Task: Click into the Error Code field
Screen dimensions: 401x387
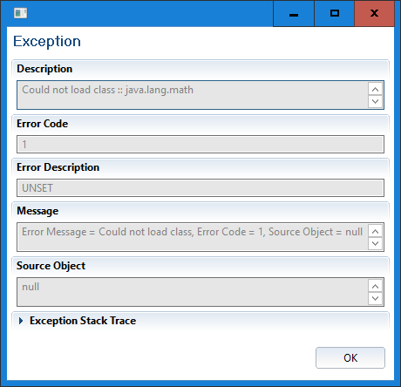Action: 200,144
